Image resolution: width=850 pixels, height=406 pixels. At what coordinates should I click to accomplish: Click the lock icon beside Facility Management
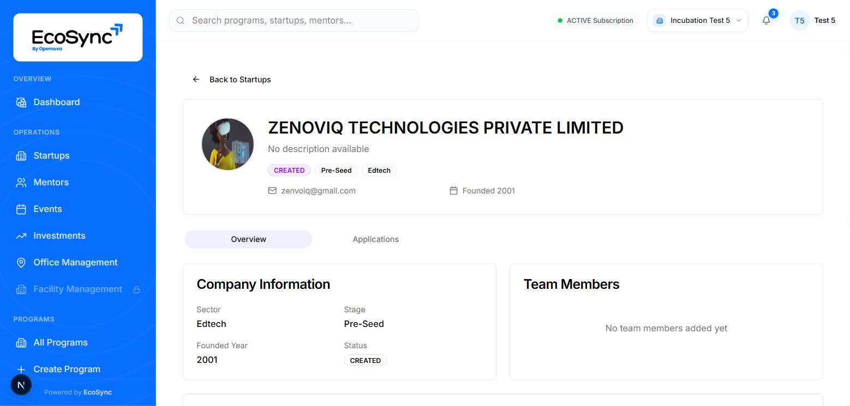pyautogui.click(x=137, y=289)
